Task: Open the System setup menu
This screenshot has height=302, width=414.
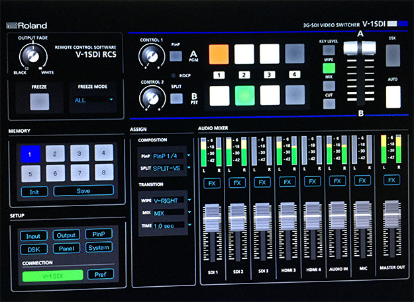Action: point(99,247)
